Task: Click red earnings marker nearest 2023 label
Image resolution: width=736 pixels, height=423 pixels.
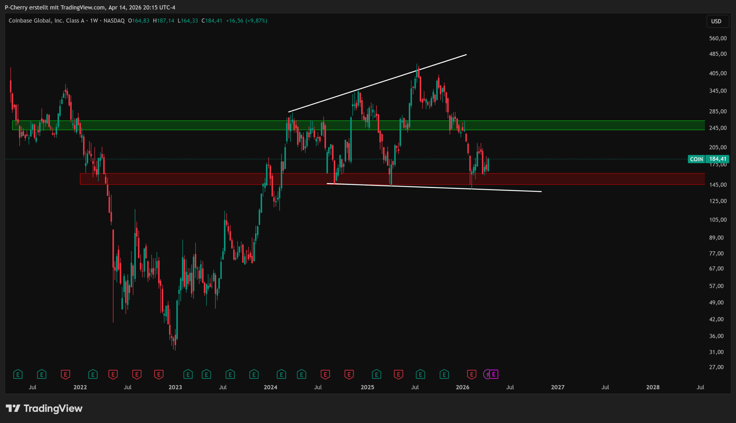Action: click(x=159, y=374)
